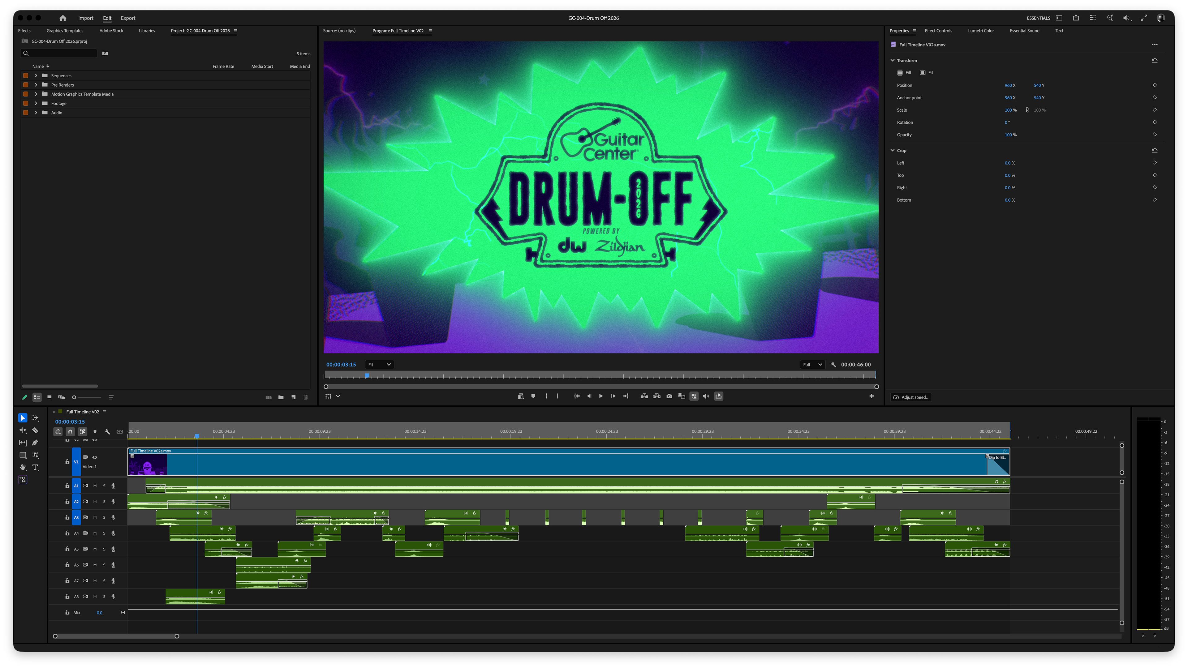Click the Lift button in Program monitor
The height and width of the screenshot is (668, 1188).
coord(644,396)
